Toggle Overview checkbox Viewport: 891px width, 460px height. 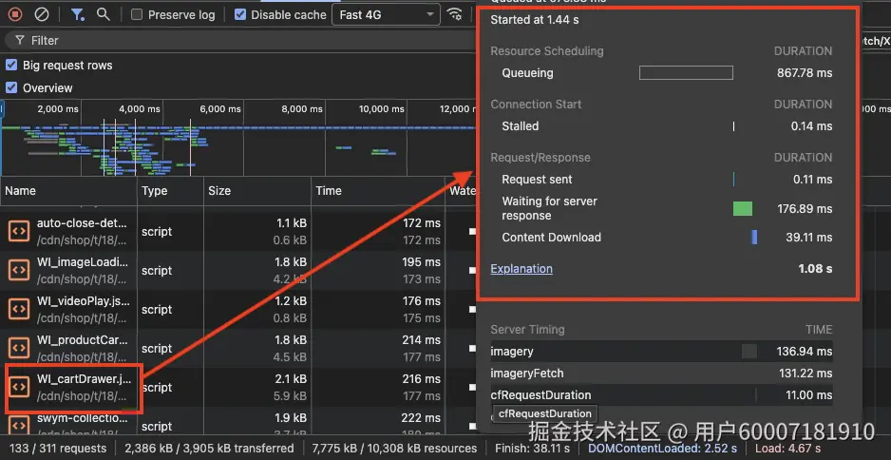click(x=11, y=87)
